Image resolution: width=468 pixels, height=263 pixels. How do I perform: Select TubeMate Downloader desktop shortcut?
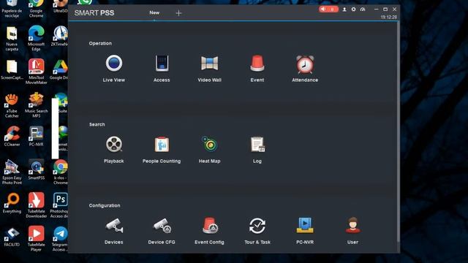point(36,205)
